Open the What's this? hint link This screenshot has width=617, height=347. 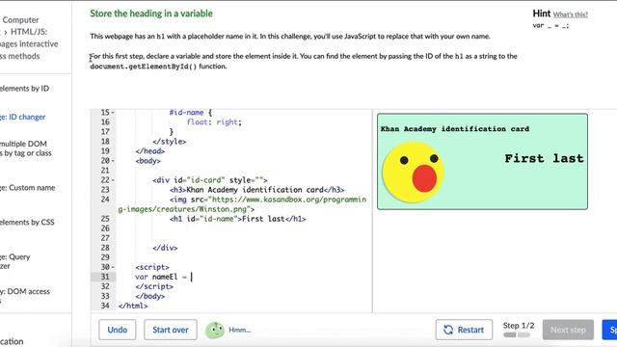click(570, 14)
